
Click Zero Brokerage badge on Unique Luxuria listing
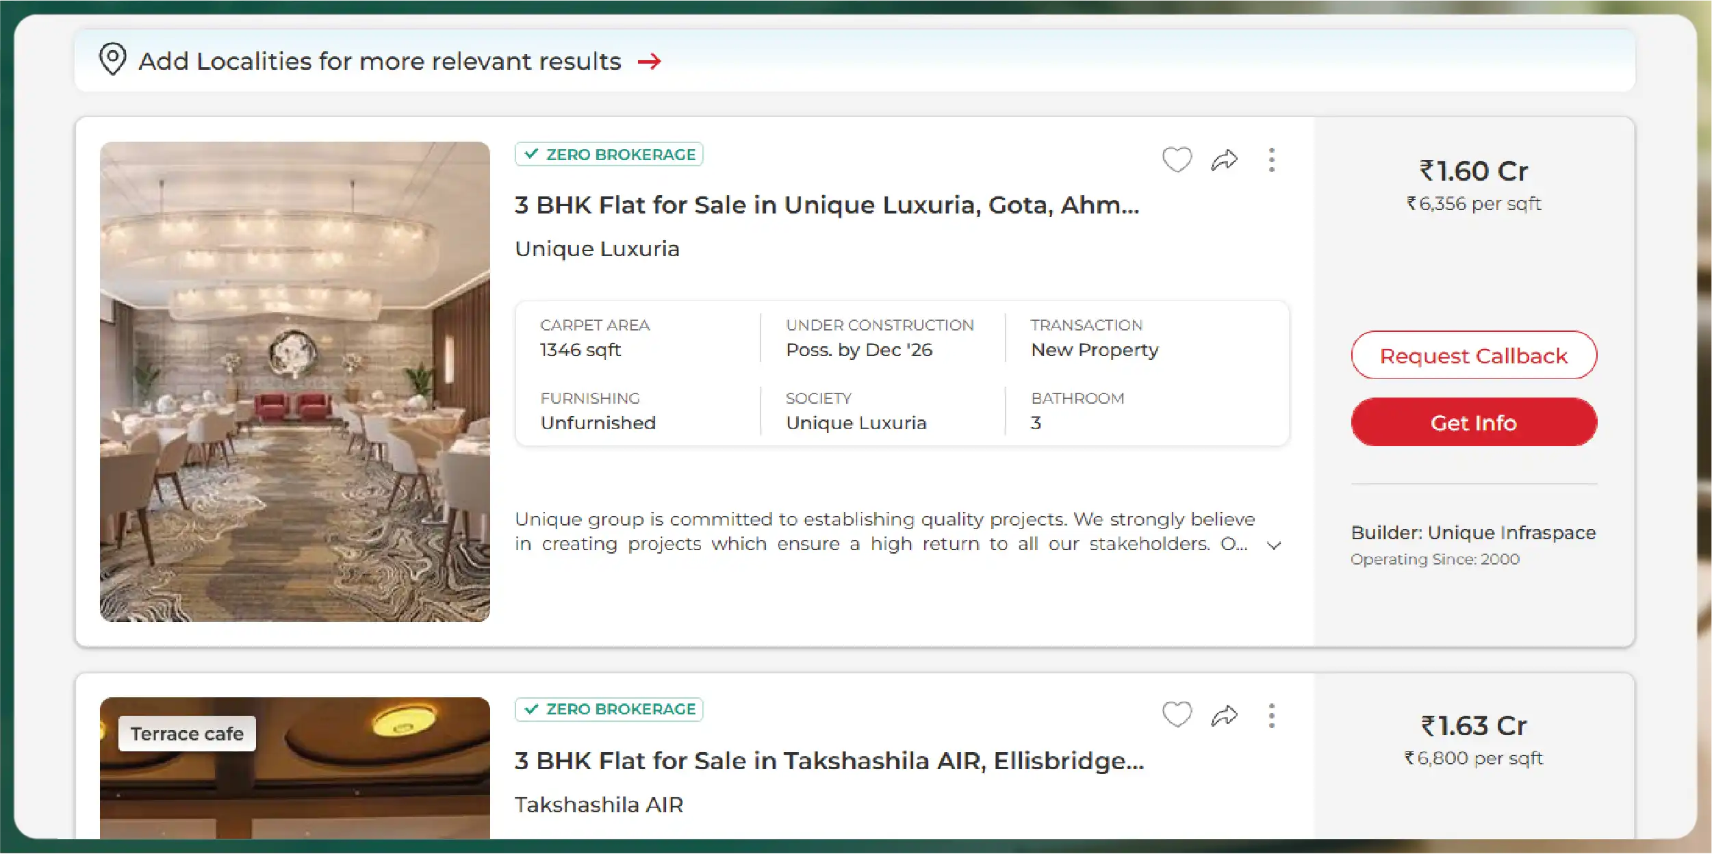(x=609, y=155)
